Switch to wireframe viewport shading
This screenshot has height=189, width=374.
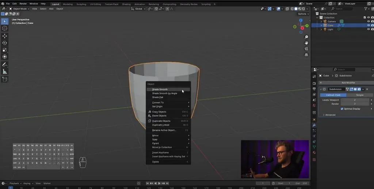pos(292,9)
